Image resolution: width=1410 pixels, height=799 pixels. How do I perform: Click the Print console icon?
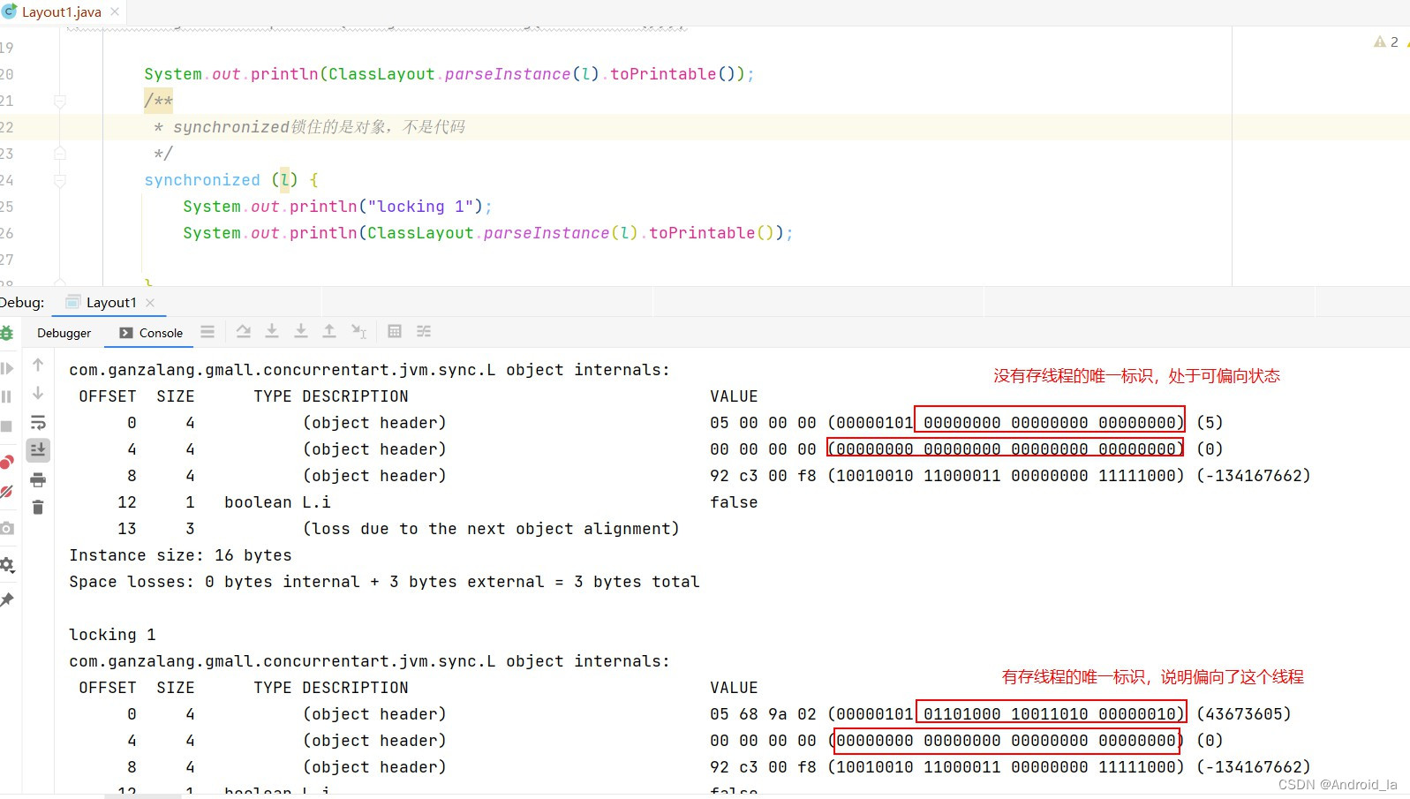[38, 479]
